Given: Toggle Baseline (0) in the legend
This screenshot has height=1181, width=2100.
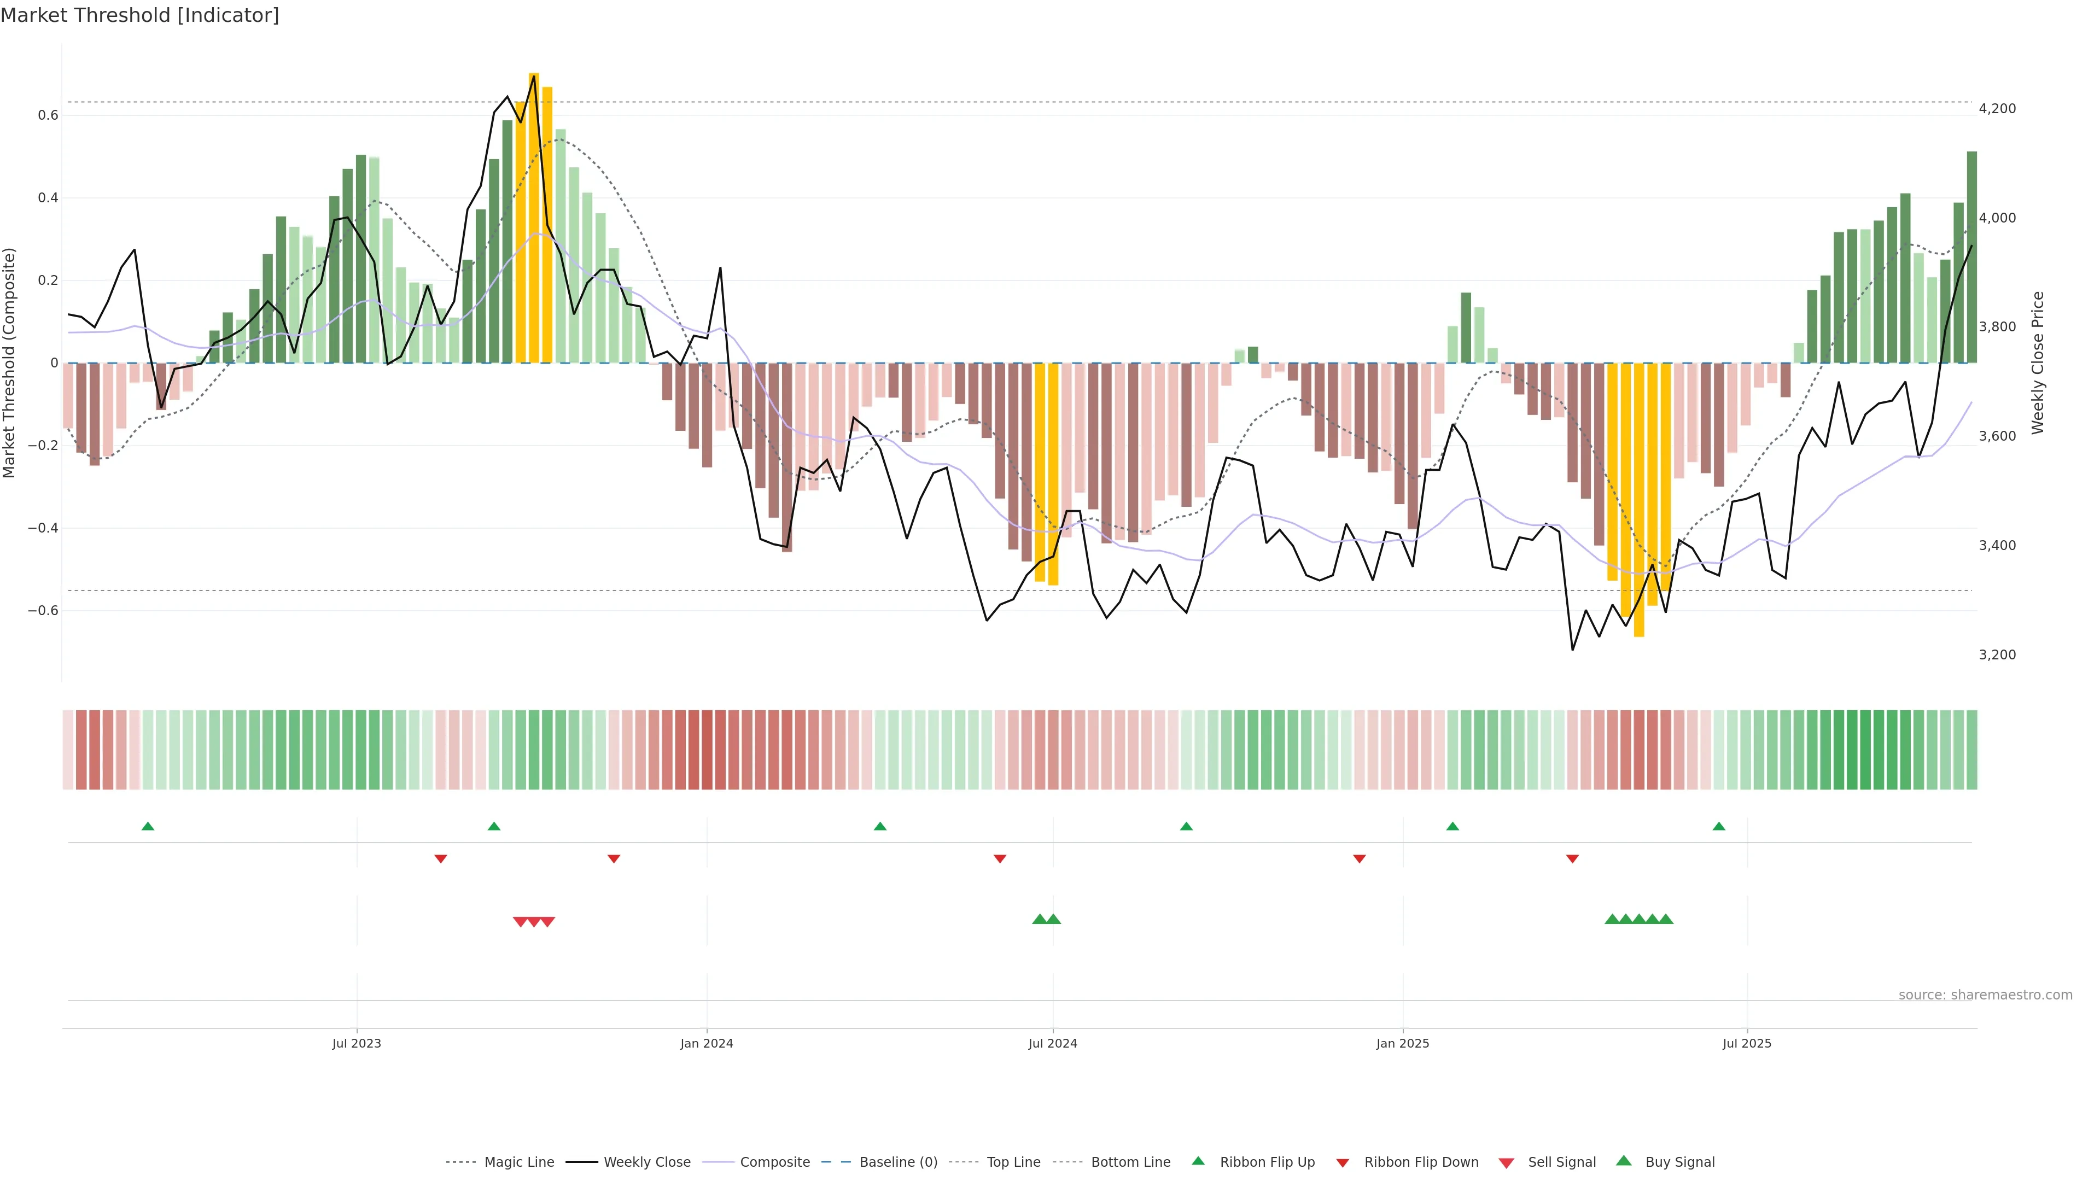Looking at the screenshot, I should (897, 1162).
